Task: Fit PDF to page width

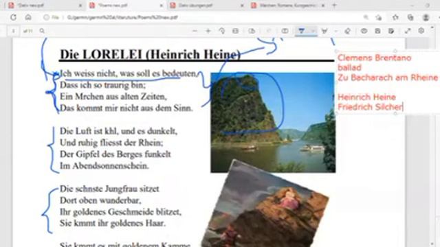Action: point(235,31)
